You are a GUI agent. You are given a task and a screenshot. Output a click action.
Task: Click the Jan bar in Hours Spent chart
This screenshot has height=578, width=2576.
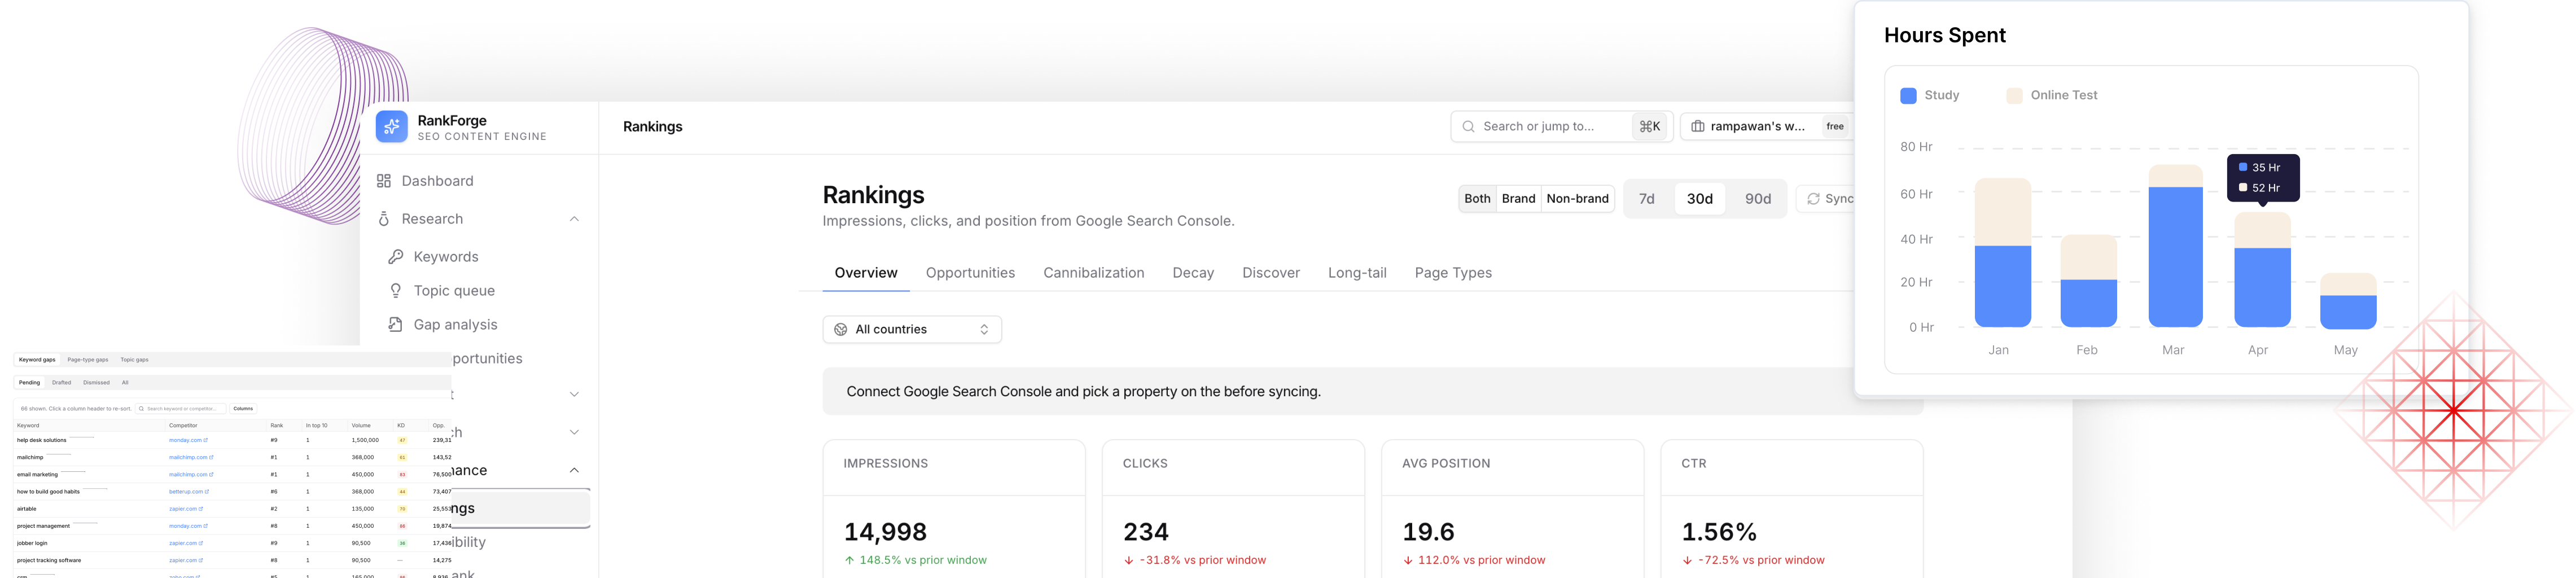pyautogui.click(x=2002, y=254)
